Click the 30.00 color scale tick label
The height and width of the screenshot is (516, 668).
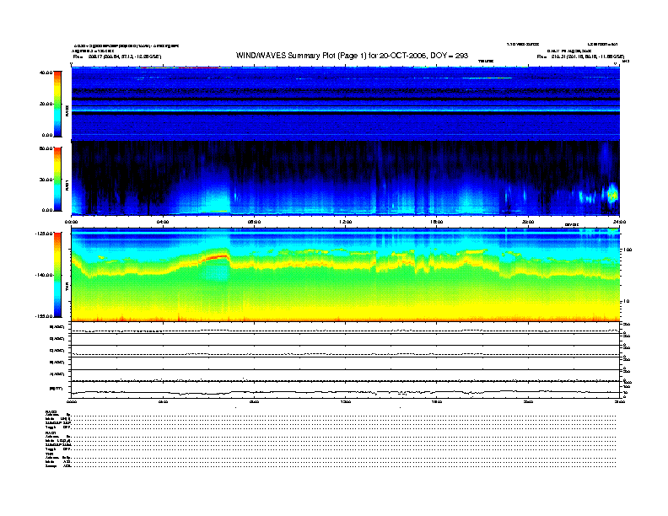click(x=46, y=180)
